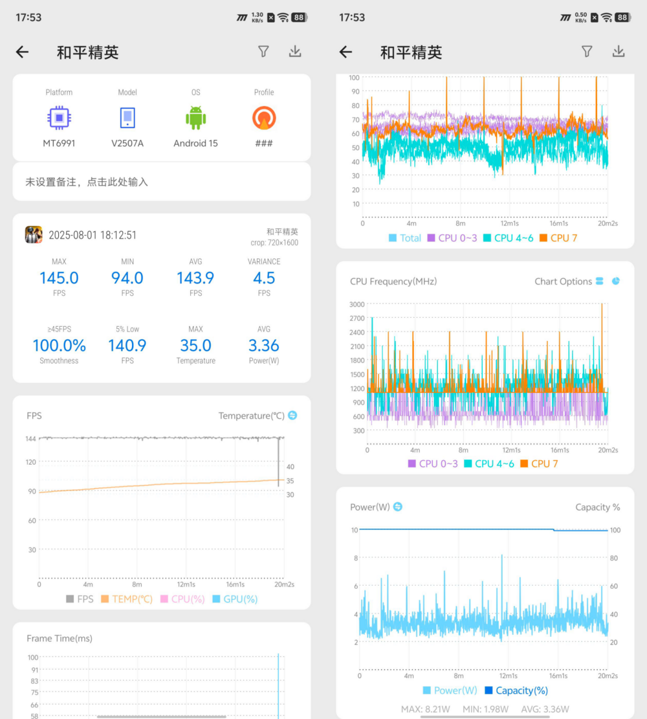
Task: Tap the AVG 143.9 FPS value
Action: [196, 278]
